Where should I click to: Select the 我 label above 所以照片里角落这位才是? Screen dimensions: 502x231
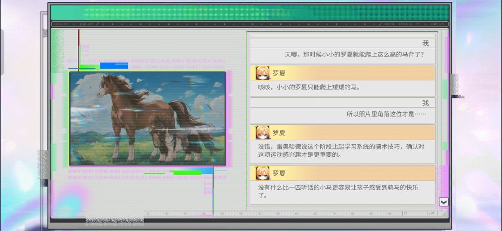425,103
